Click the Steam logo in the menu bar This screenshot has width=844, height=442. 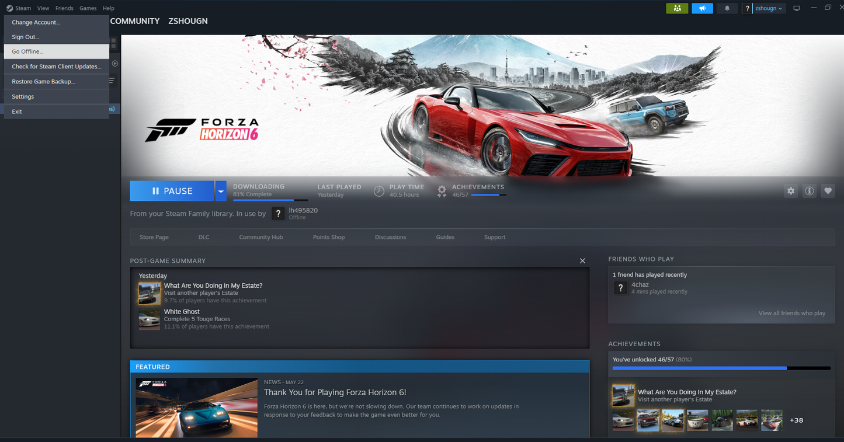pos(9,8)
